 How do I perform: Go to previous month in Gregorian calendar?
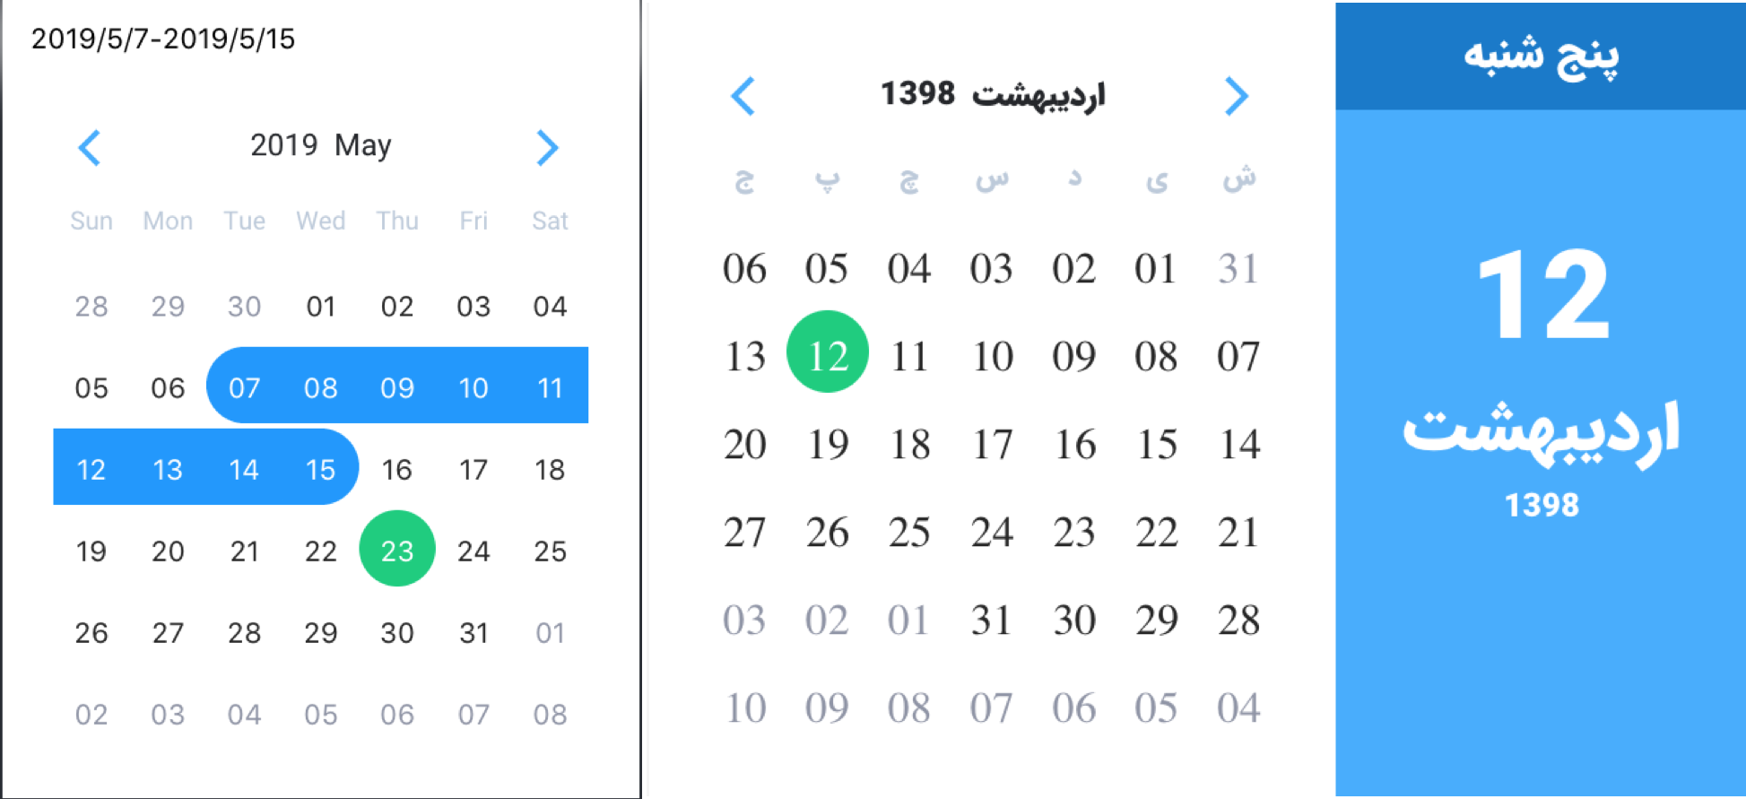[x=90, y=148]
